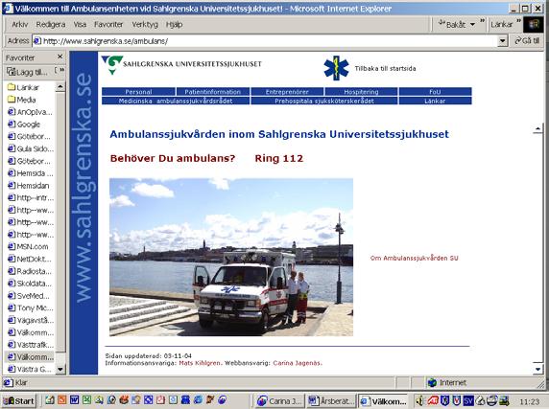Expand the chevron in the Favoriter toolbar
This screenshot has width=549, height=409.
(61, 70)
